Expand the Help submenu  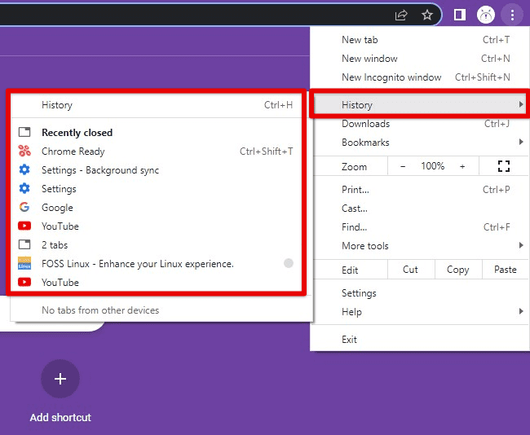521,311
